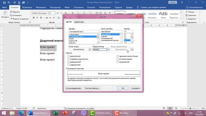This screenshot has width=206, height=116.
Task: Open Windows Start menu
Action: pos(4,113)
